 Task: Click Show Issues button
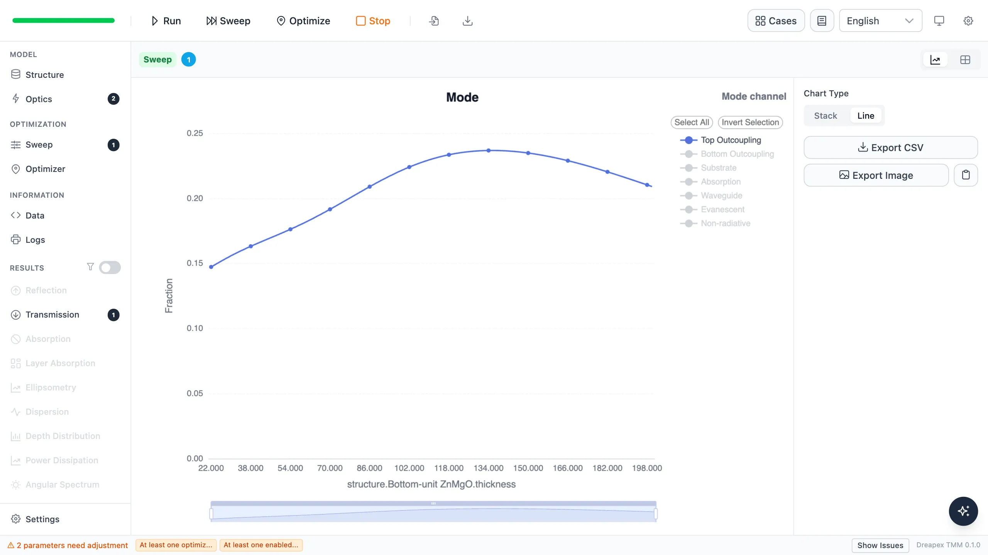(880, 545)
